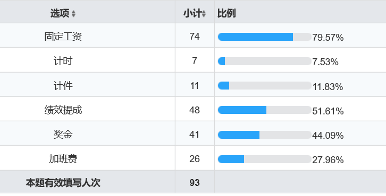Click the 比例 column header
The height and width of the screenshot is (196, 386).
pos(226,13)
